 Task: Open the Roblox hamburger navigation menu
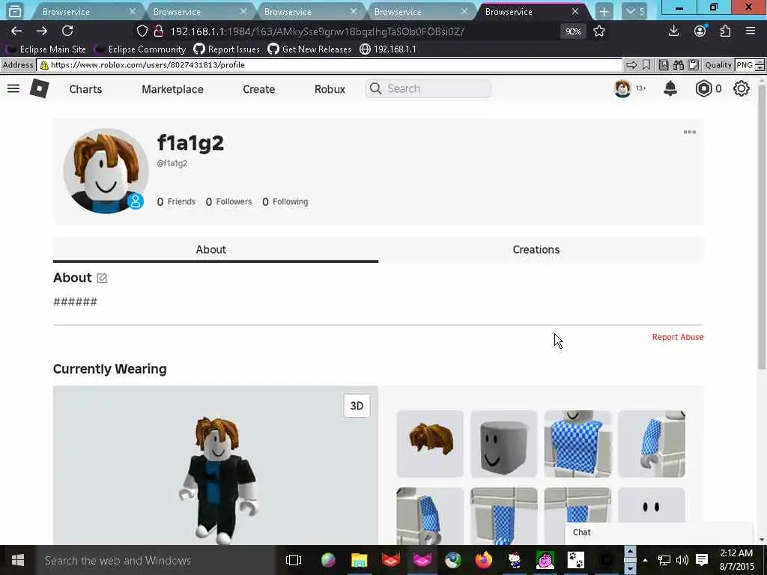(13, 88)
